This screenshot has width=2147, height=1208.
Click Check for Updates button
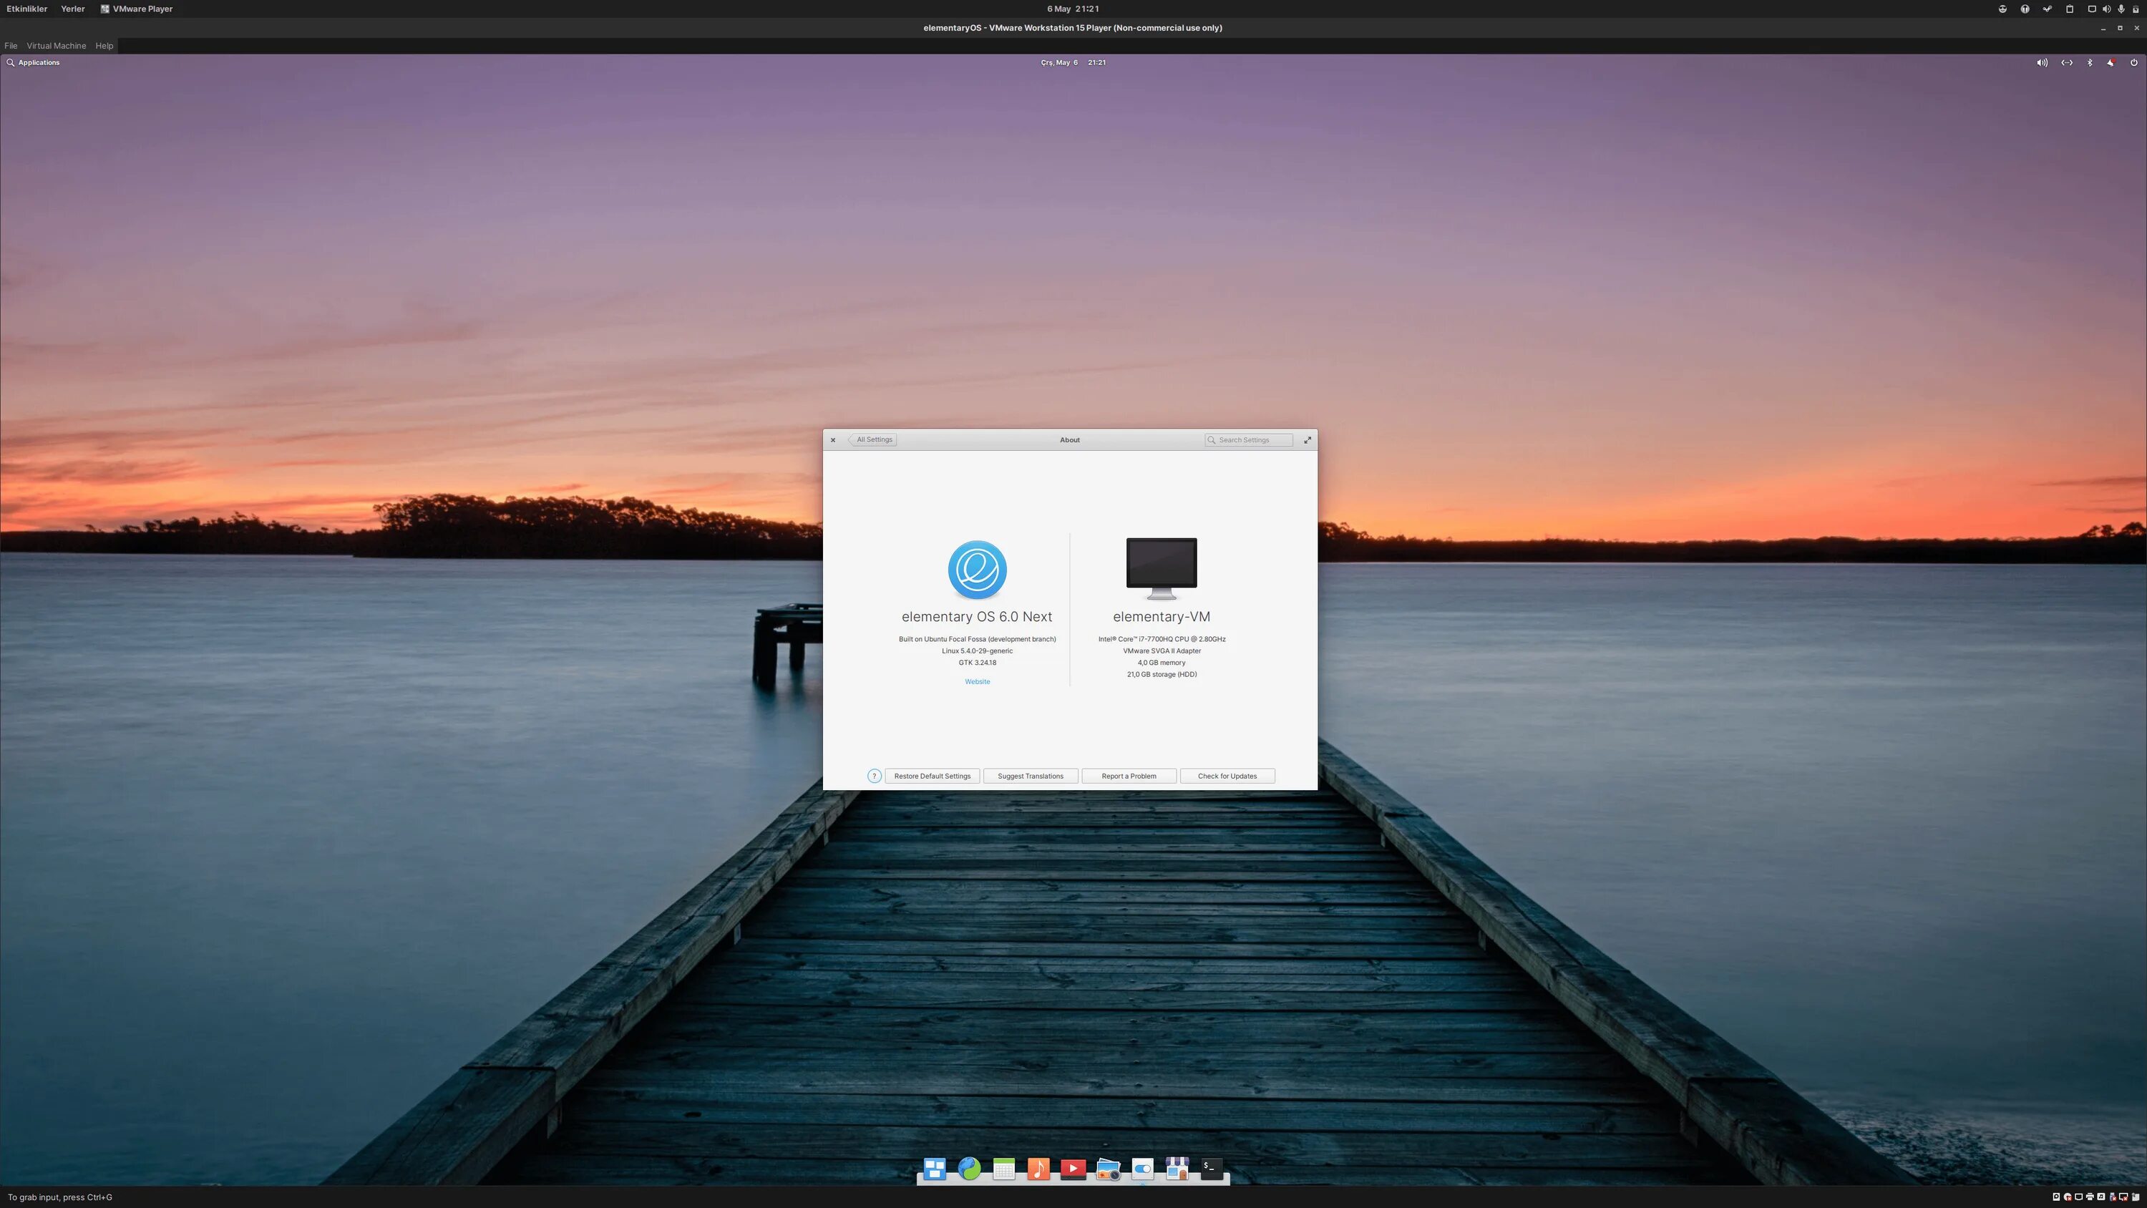pos(1227,776)
